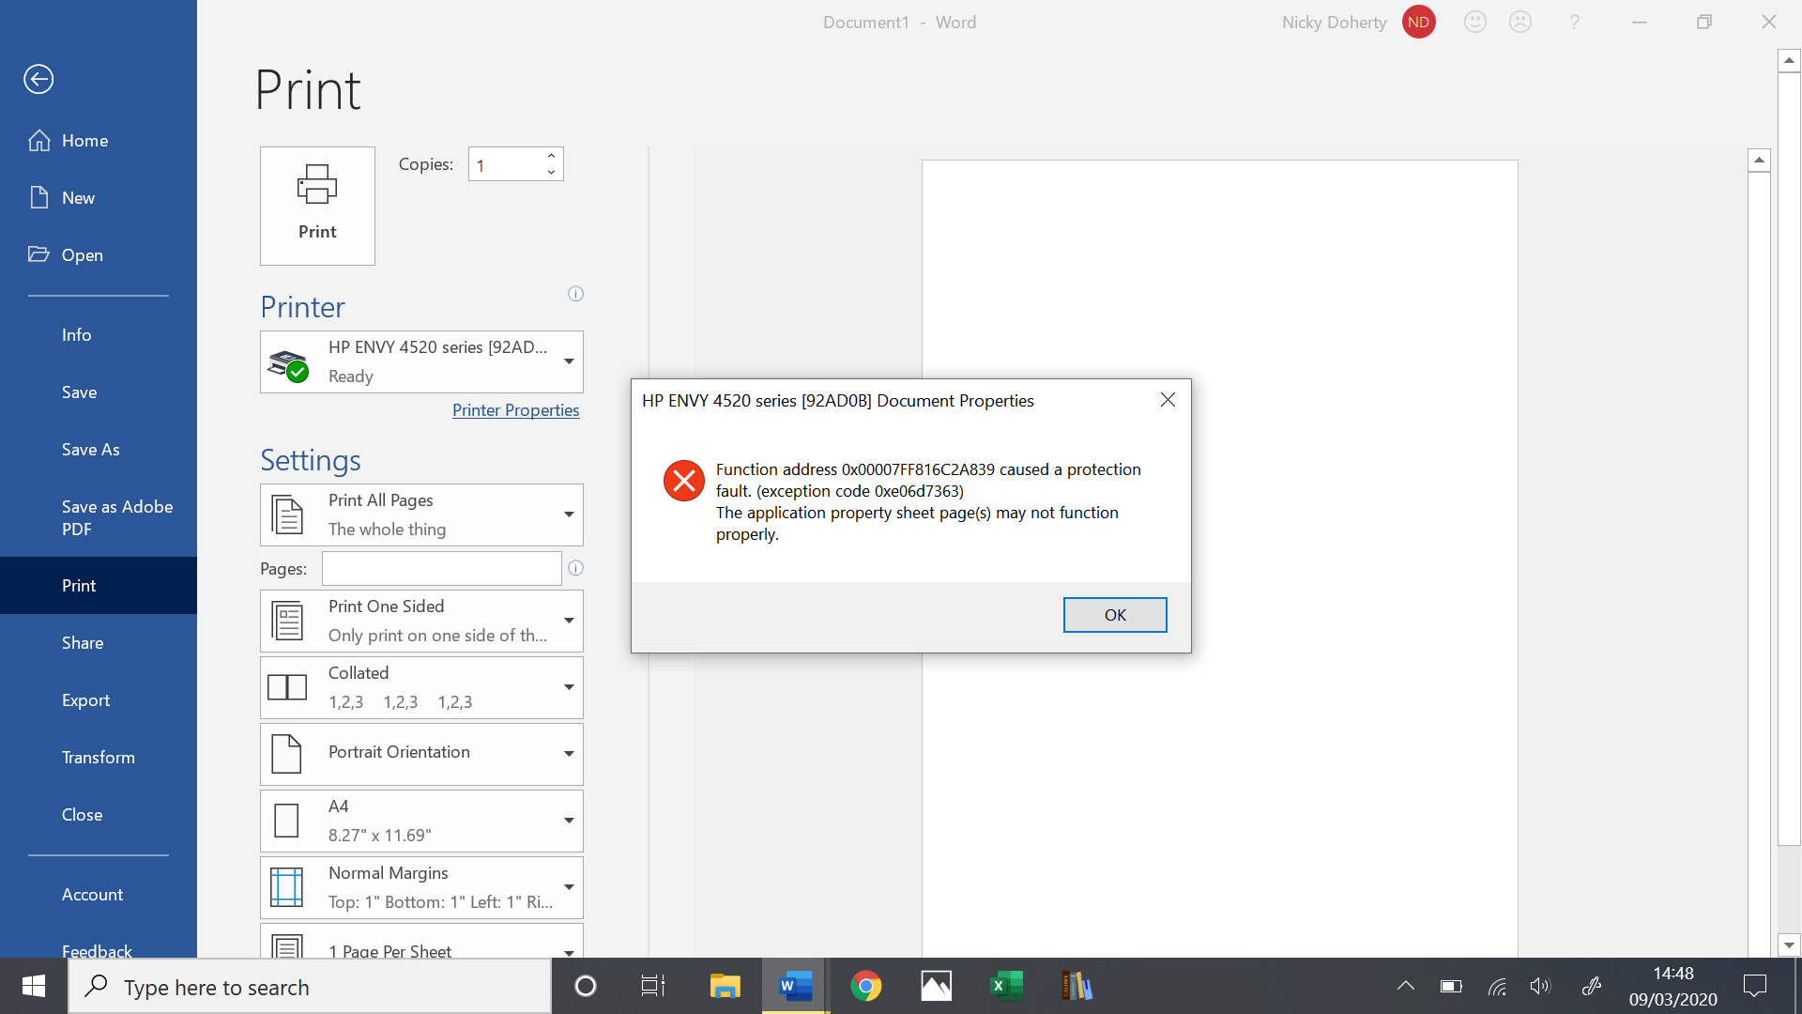Open the feedback smiley icon in the title bar
This screenshot has width=1802, height=1014.
pyautogui.click(x=1474, y=22)
